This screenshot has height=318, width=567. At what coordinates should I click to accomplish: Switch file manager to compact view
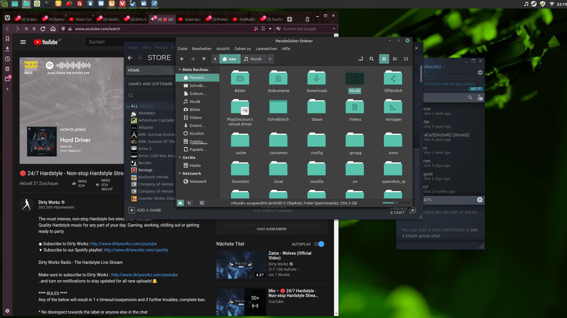click(406, 59)
